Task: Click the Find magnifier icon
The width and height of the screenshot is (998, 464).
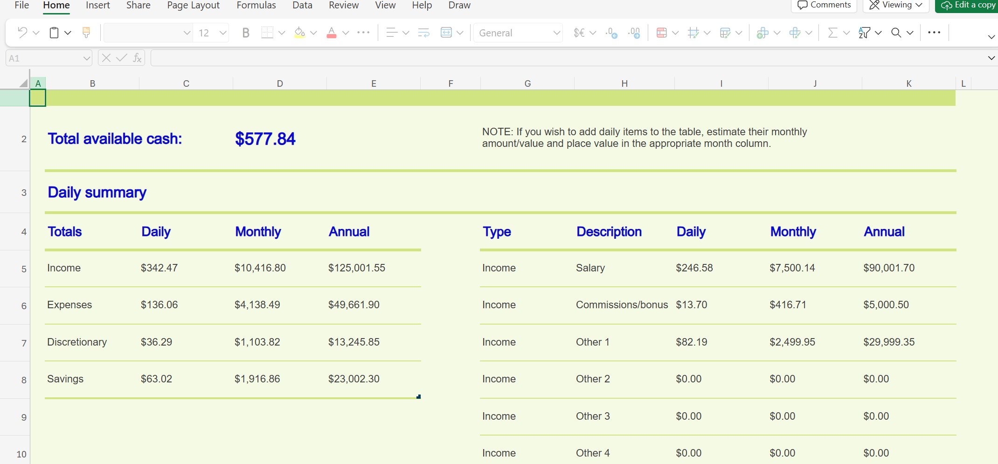Action: click(x=896, y=33)
